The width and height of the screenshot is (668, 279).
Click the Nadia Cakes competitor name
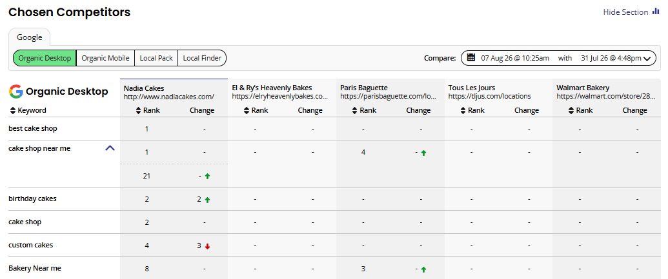click(x=143, y=88)
